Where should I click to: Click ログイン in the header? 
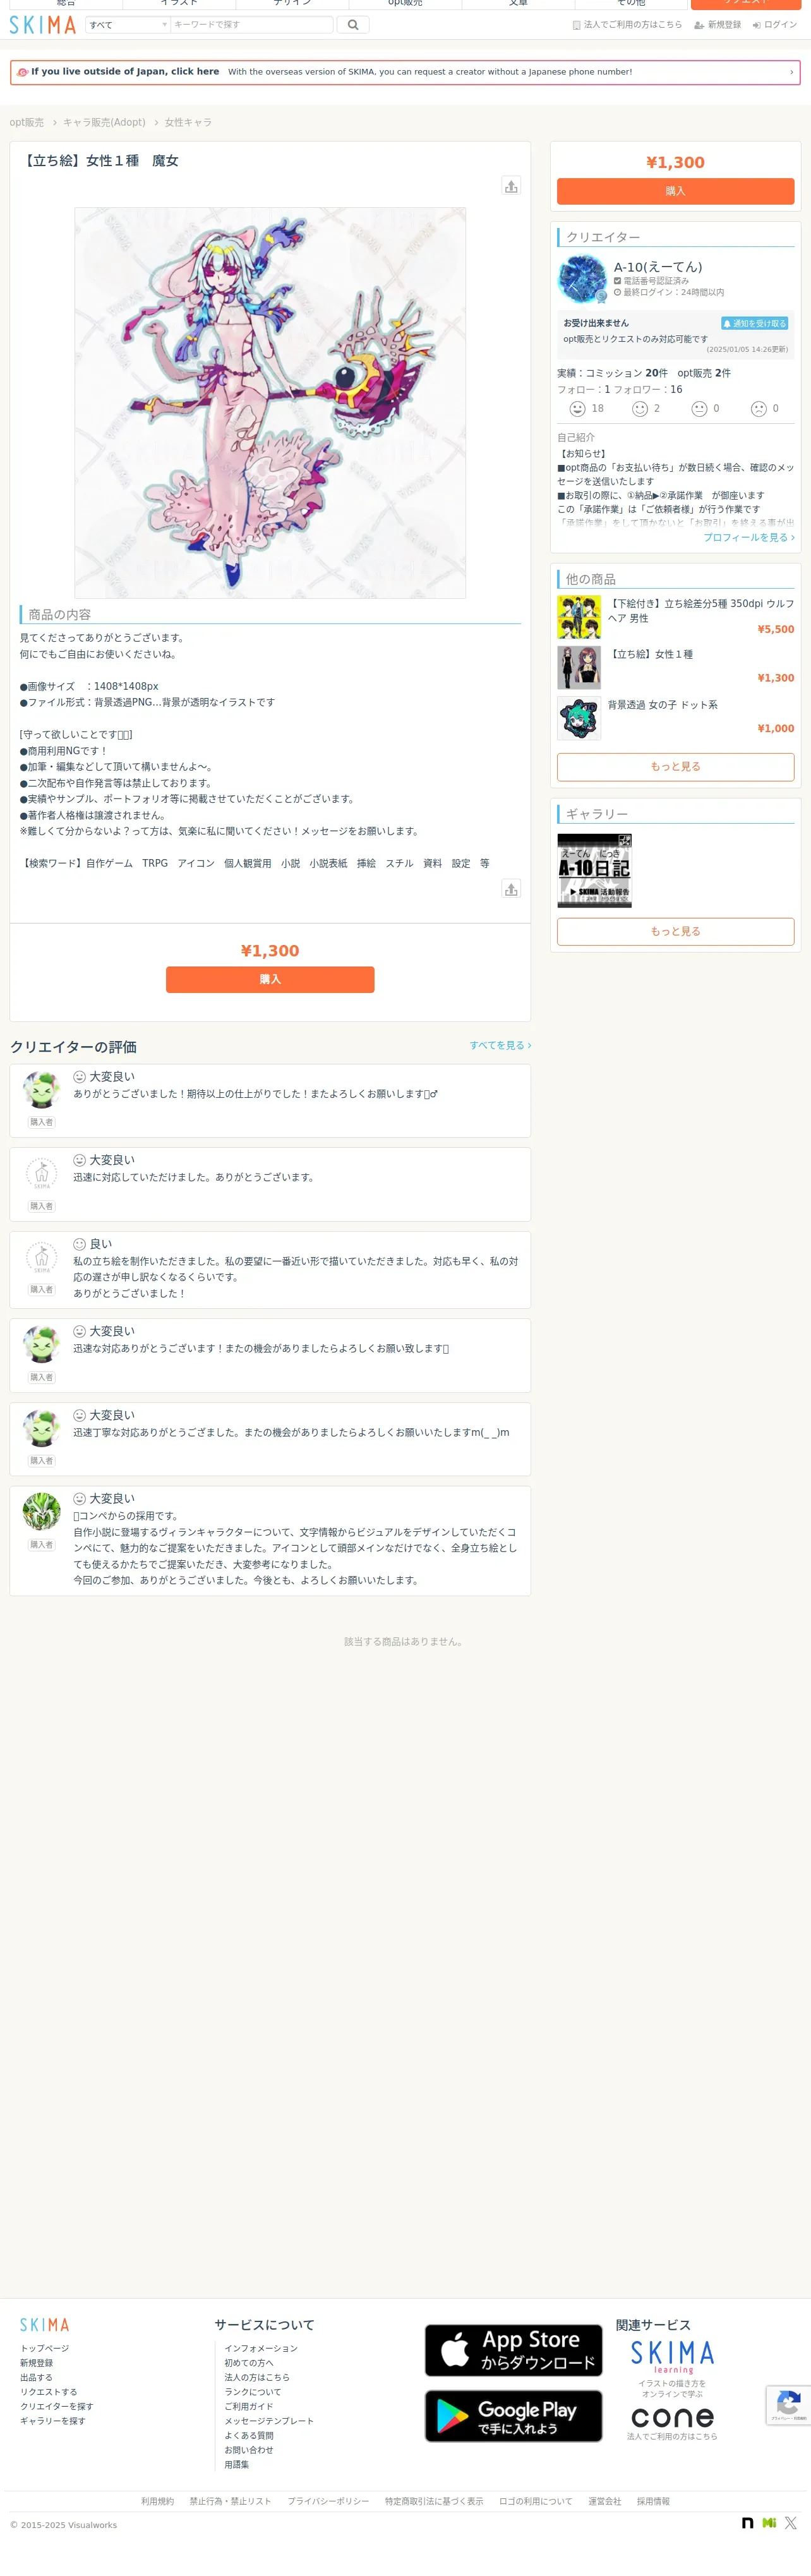tap(775, 25)
